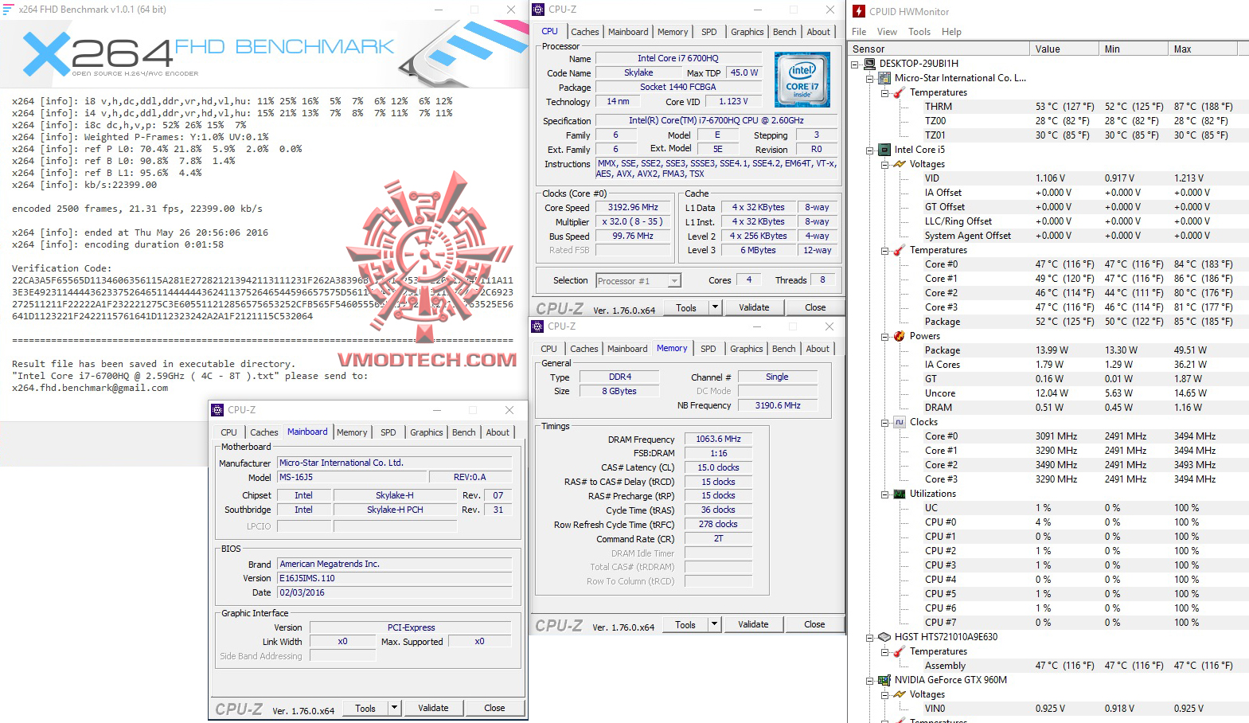Switch to Graphics tab in CPU-Z Mainboard window
The height and width of the screenshot is (723, 1249).
click(427, 432)
